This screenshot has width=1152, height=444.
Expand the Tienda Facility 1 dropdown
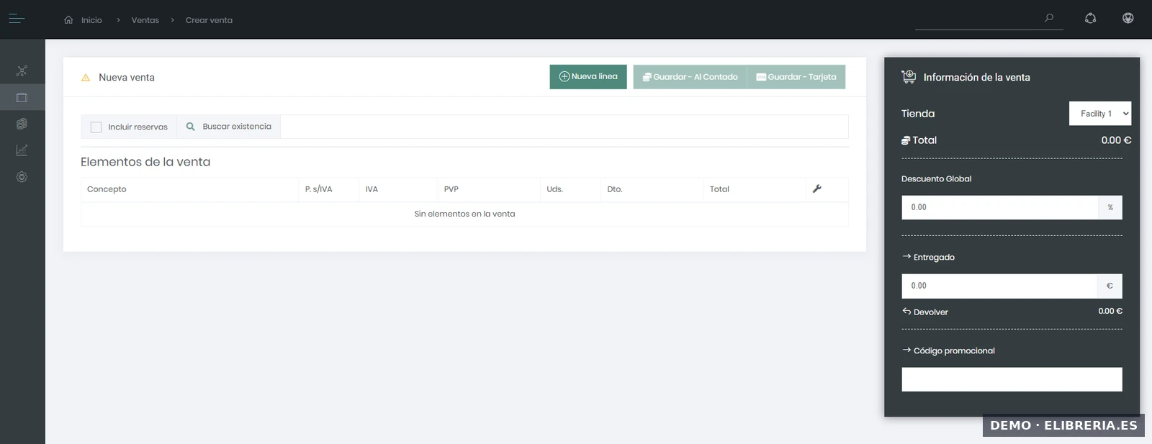[1099, 114]
